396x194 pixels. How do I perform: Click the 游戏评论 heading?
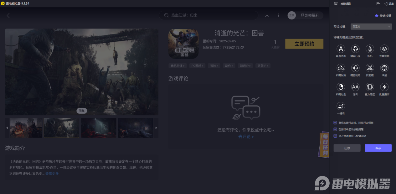tap(178, 79)
